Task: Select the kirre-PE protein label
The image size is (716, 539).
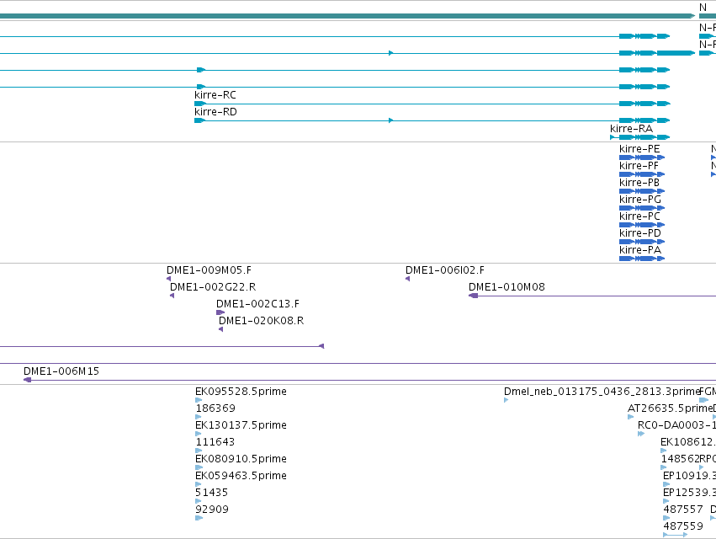Action: (x=639, y=149)
